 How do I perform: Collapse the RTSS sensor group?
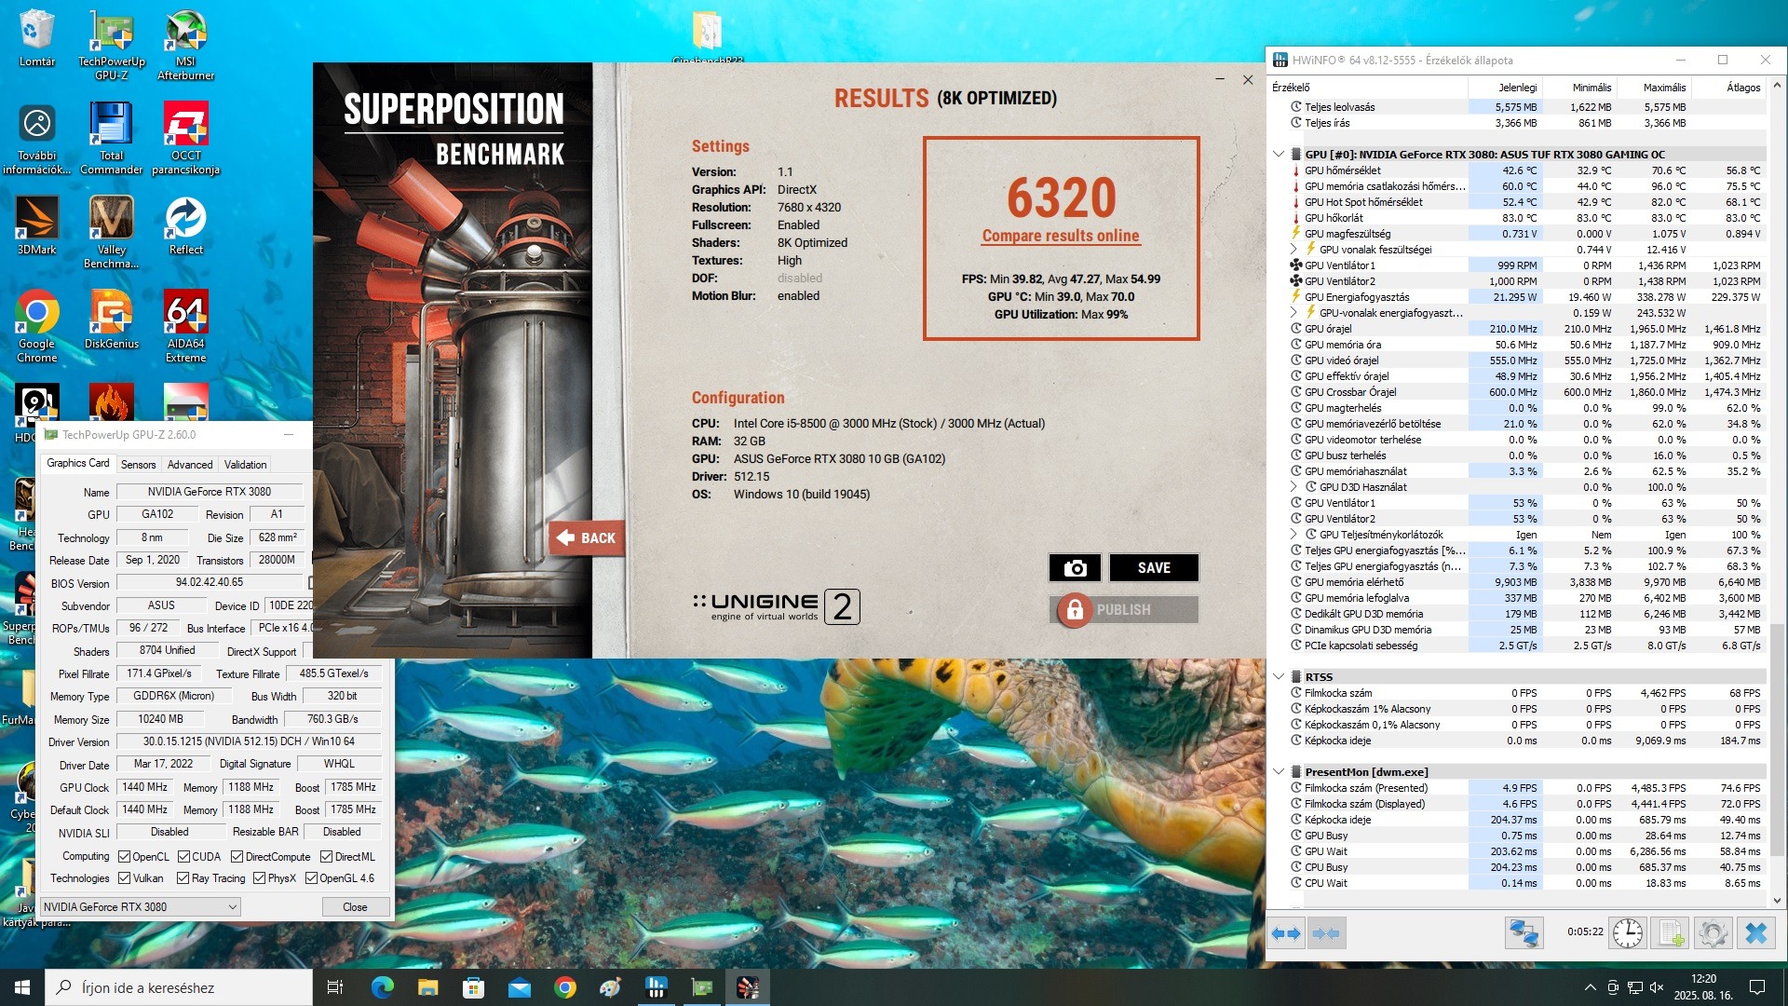(x=1279, y=676)
